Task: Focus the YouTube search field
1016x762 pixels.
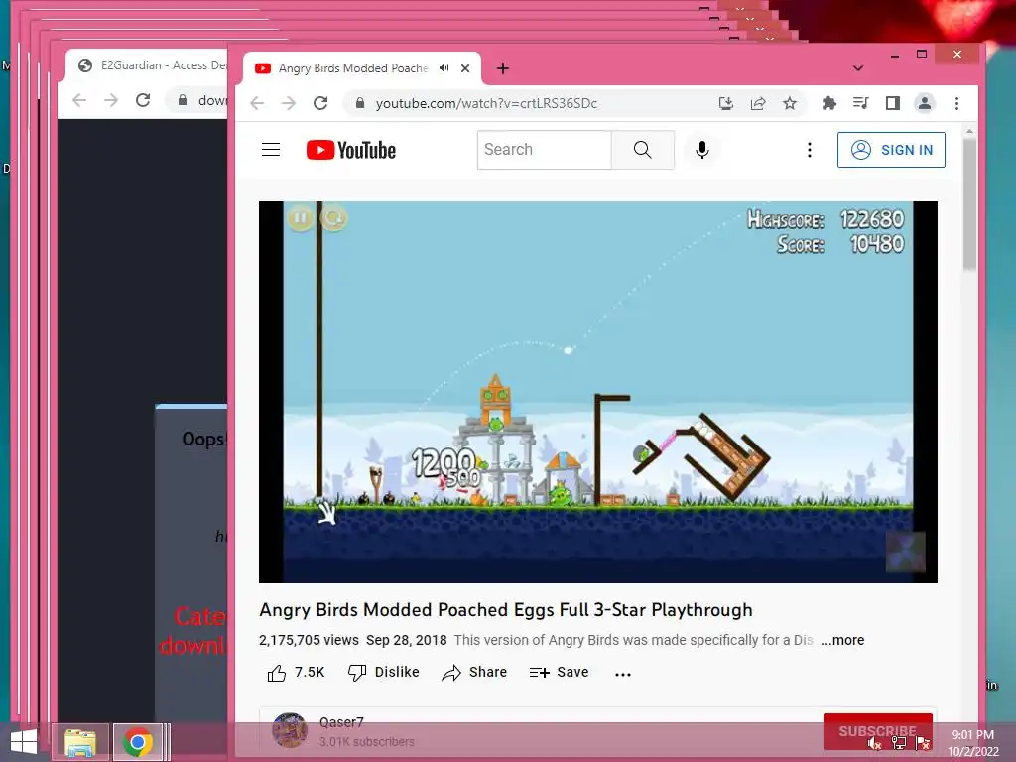Action: pyautogui.click(x=545, y=150)
